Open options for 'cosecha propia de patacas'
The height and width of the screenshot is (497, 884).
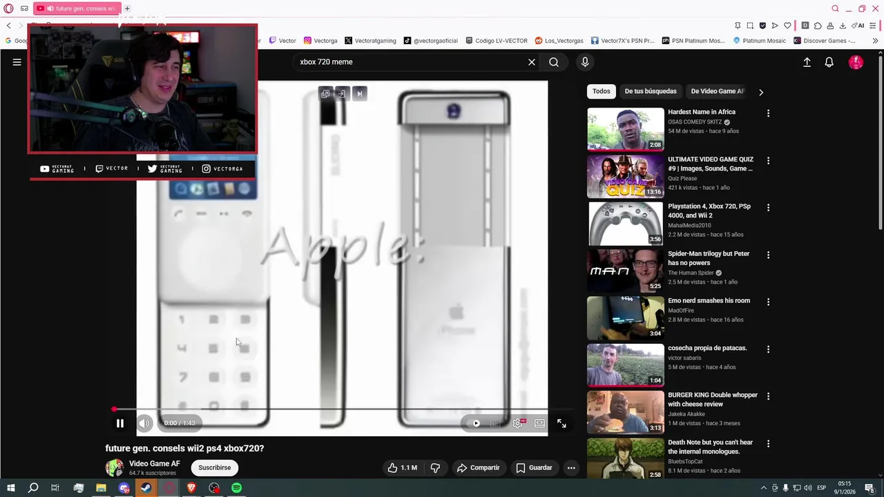[768, 349]
